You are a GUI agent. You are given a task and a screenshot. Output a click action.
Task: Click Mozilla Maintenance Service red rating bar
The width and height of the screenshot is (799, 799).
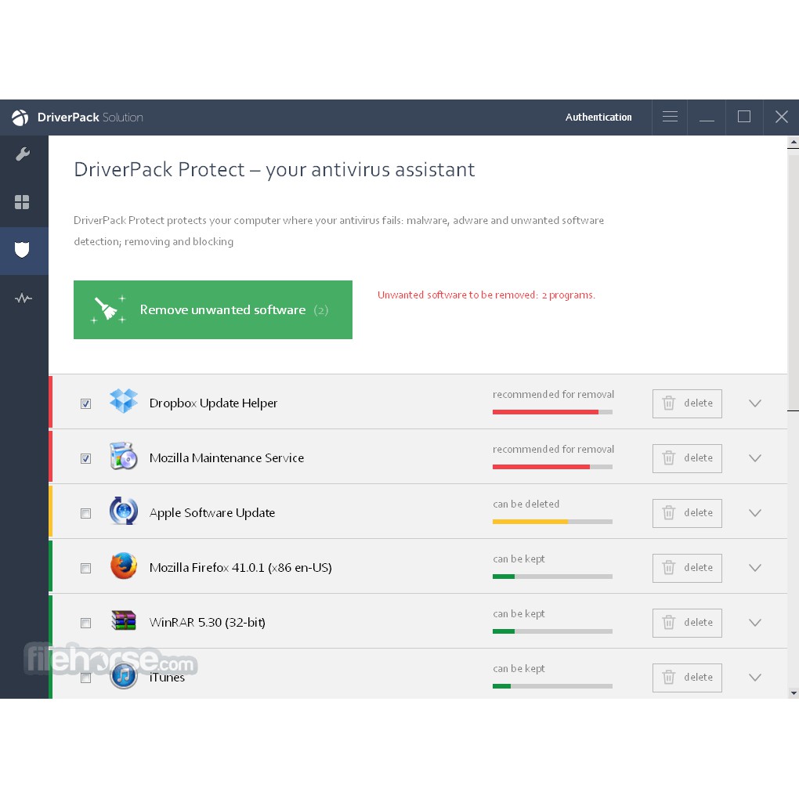point(552,467)
